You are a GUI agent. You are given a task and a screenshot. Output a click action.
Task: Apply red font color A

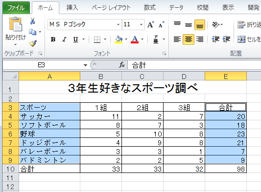click(x=135, y=39)
